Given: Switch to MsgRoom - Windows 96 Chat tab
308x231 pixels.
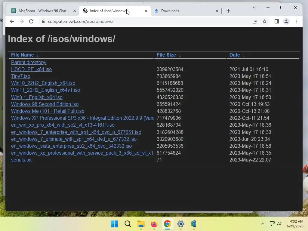Looking at the screenshot, I should click(x=43, y=11).
